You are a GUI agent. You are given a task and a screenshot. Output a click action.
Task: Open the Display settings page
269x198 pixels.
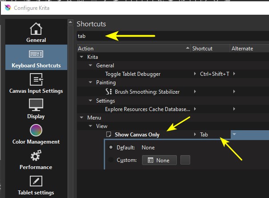(x=36, y=108)
